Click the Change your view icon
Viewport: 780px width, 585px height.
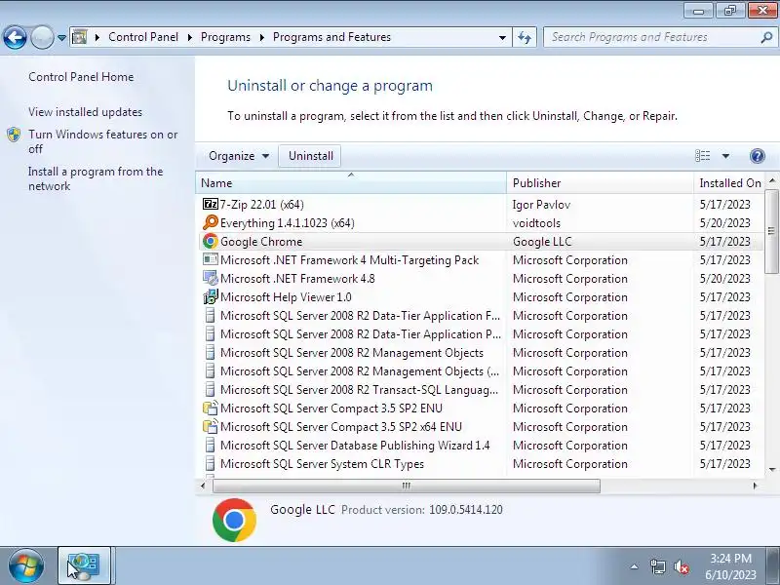click(702, 156)
